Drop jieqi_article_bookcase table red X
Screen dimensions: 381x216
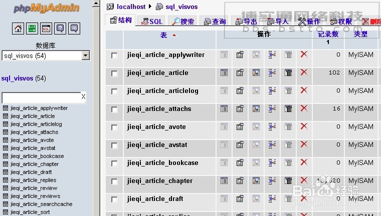click(304, 162)
